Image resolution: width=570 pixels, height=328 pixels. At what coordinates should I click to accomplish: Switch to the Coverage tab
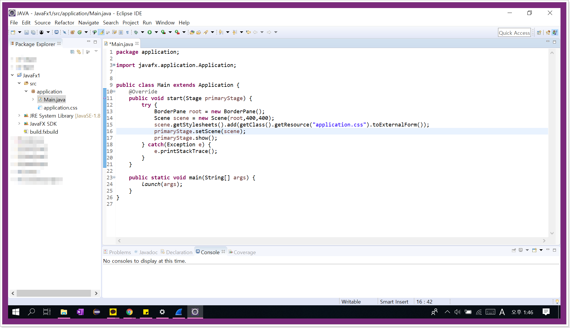tap(242, 252)
